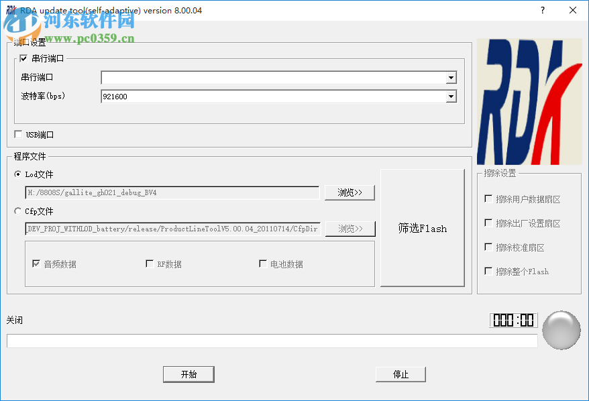Click 浏览 next to the Lod file path
This screenshot has width=589, height=401.
click(350, 192)
